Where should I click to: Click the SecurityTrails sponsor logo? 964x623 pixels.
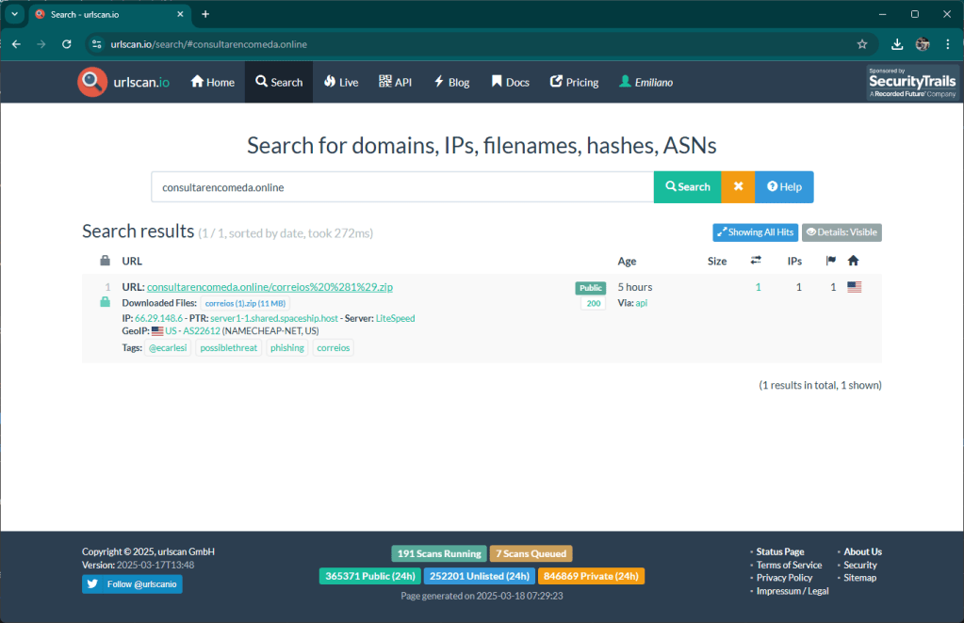(x=912, y=83)
